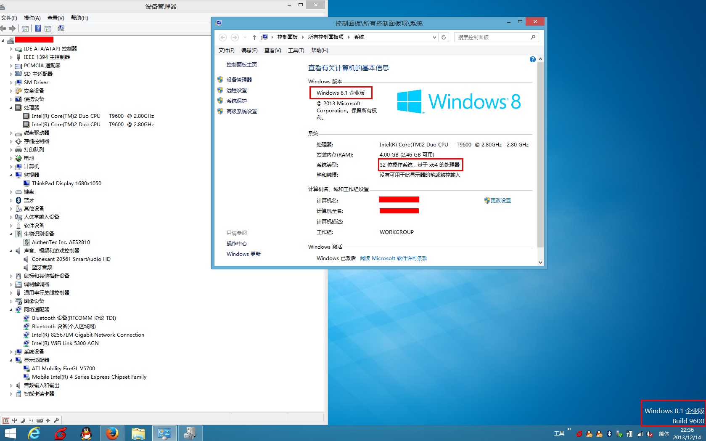
Task: Select ThinkPad Display 1680x1050 monitor
Action: pyautogui.click(x=66, y=183)
